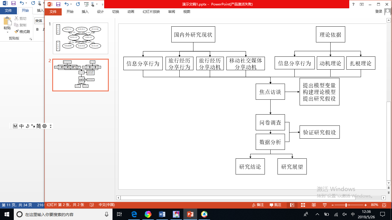Toggle normal view in status bar

(292, 205)
